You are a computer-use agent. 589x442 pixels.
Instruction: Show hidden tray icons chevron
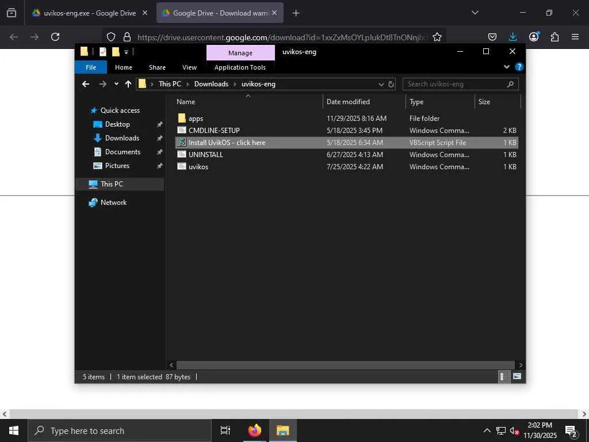[x=487, y=430]
